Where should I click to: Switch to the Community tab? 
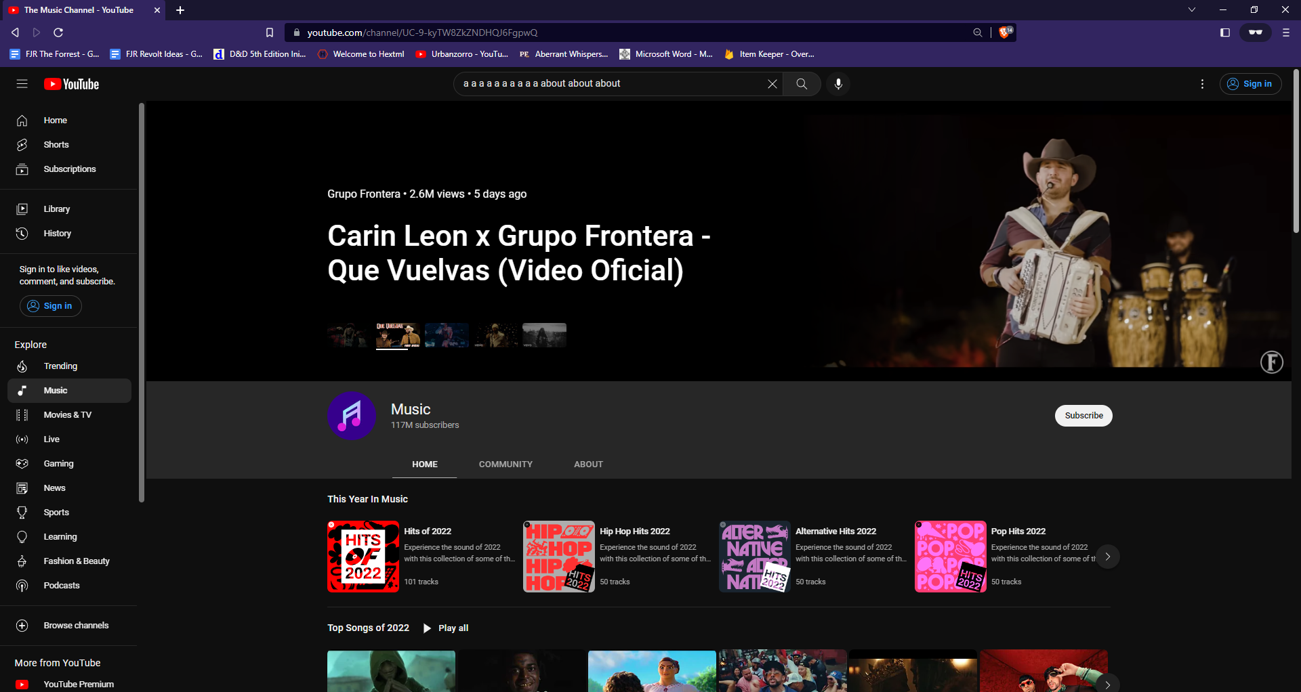pos(505,464)
